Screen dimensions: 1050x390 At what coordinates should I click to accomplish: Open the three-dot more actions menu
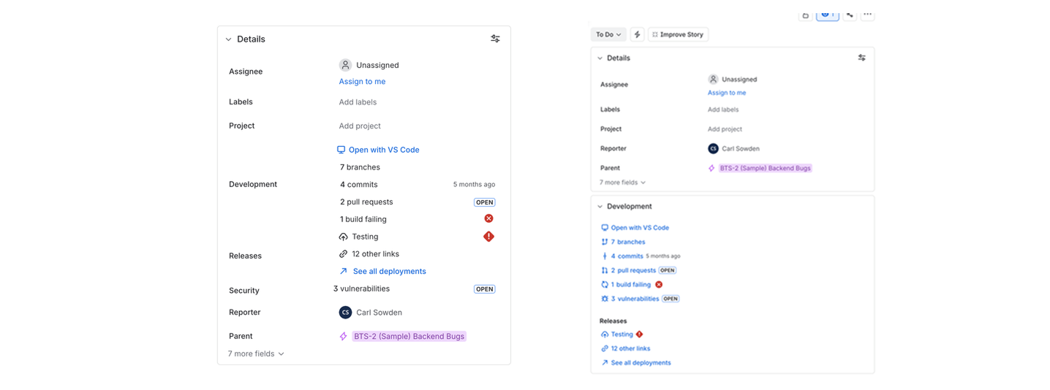[867, 15]
